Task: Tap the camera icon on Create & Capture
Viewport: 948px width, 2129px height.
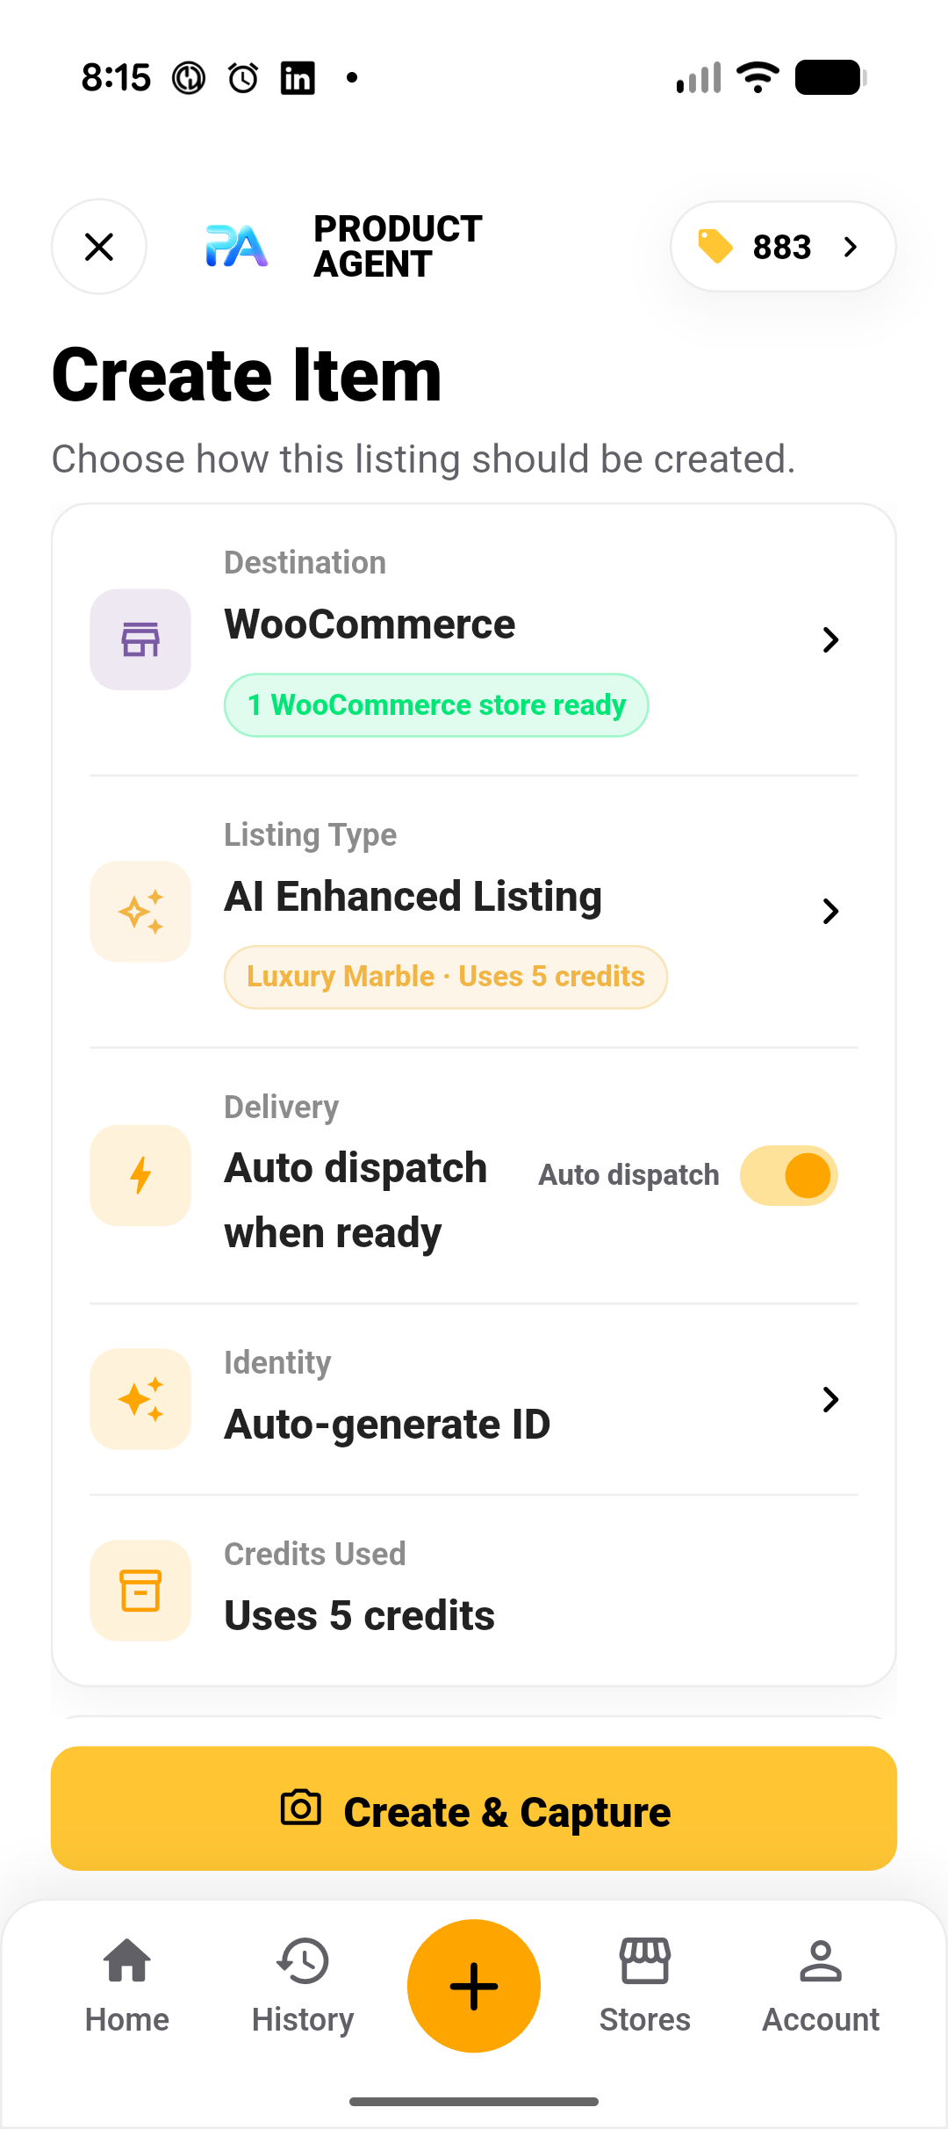Action: click(x=300, y=1808)
